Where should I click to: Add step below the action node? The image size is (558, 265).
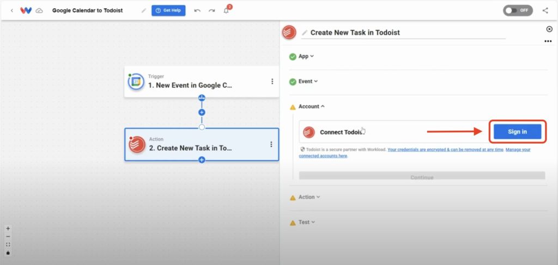202,160
